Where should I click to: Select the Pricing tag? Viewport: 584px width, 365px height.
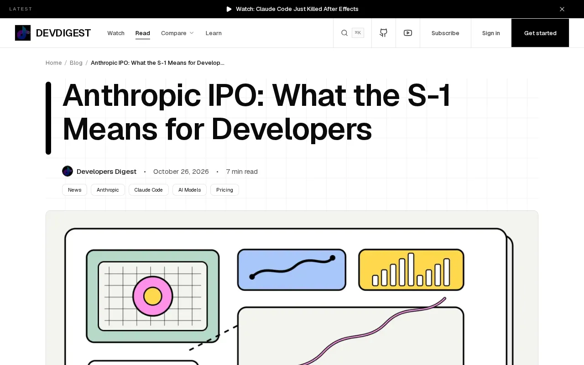click(x=224, y=190)
